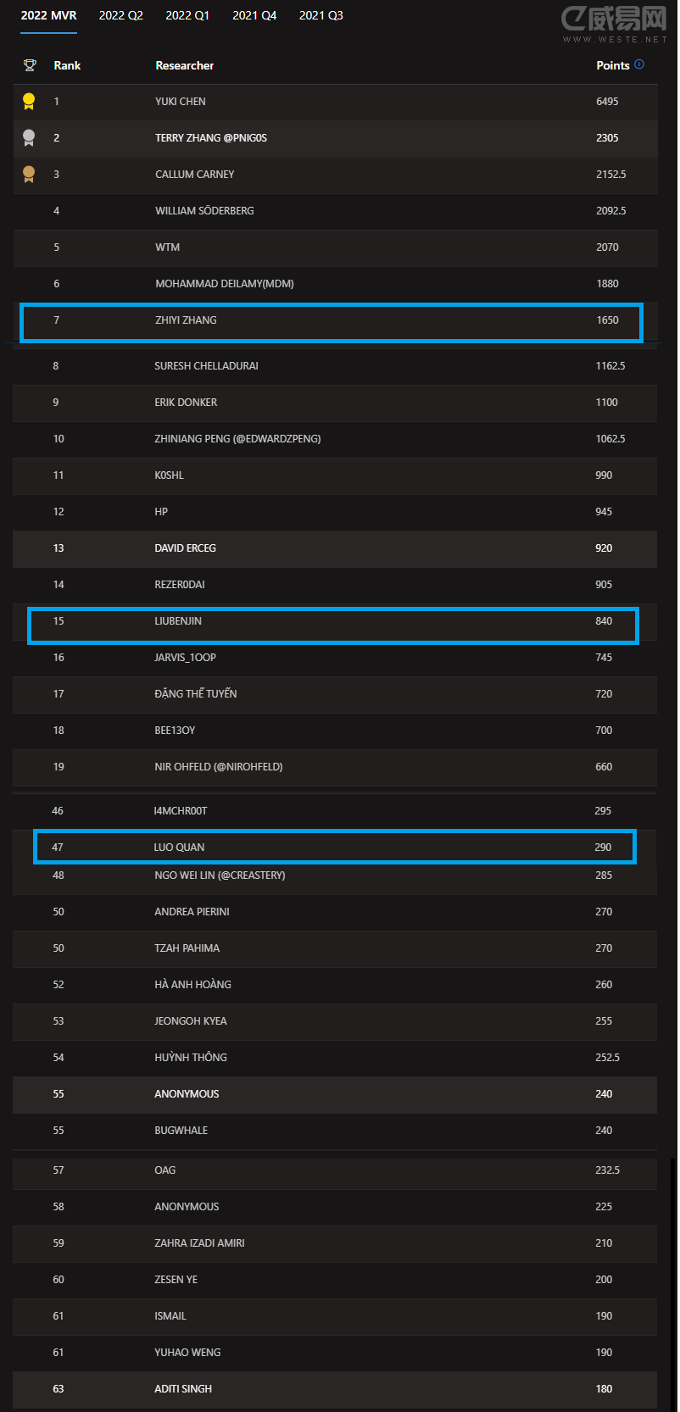Click the silver medal icon for rank 2

pyautogui.click(x=29, y=138)
